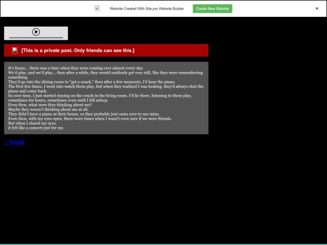327x245 pixels.
Task: Click 'Website Created With Site.pro Website Builder' text
Action: click(147, 8)
